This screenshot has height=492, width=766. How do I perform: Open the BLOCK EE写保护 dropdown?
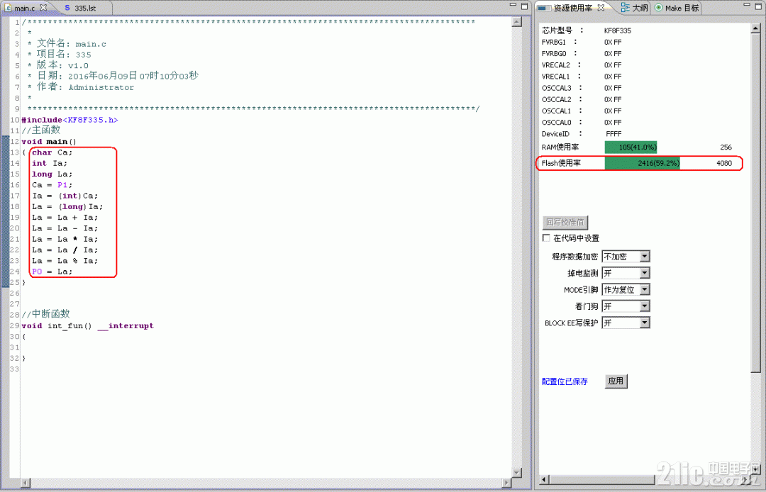tap(645, 323)
